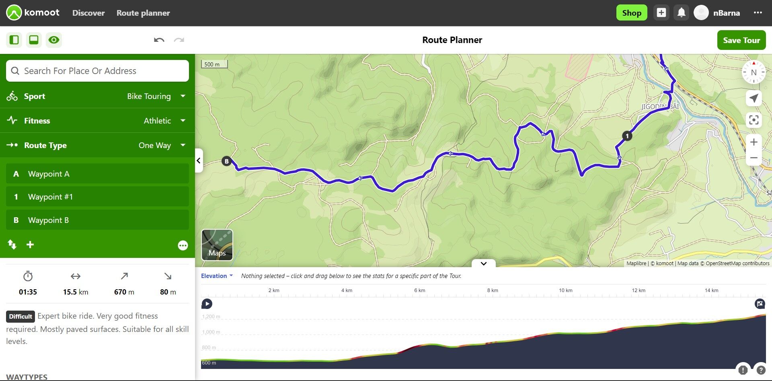Toggle the left sidebar panel layout

(x=14, y=40)
